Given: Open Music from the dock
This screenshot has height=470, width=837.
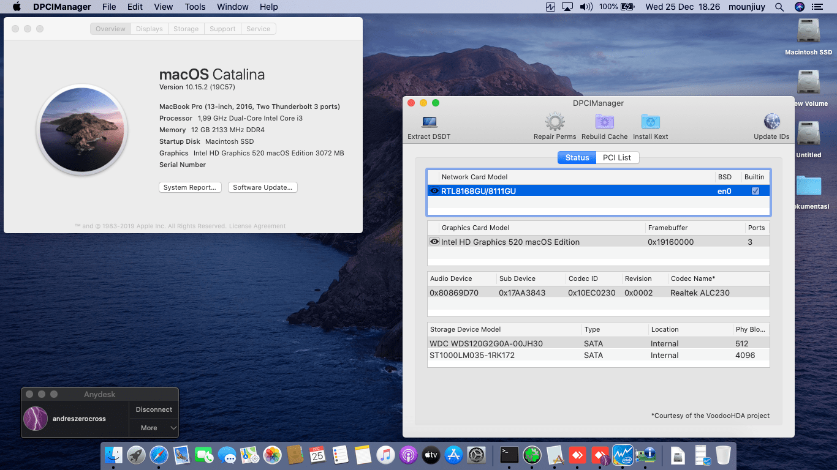Looking at the screenshot, I should tap(385, 455).
